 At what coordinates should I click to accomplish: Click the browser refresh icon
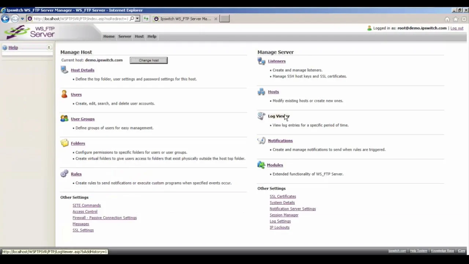pyautogui.click(x=146, y=19)
